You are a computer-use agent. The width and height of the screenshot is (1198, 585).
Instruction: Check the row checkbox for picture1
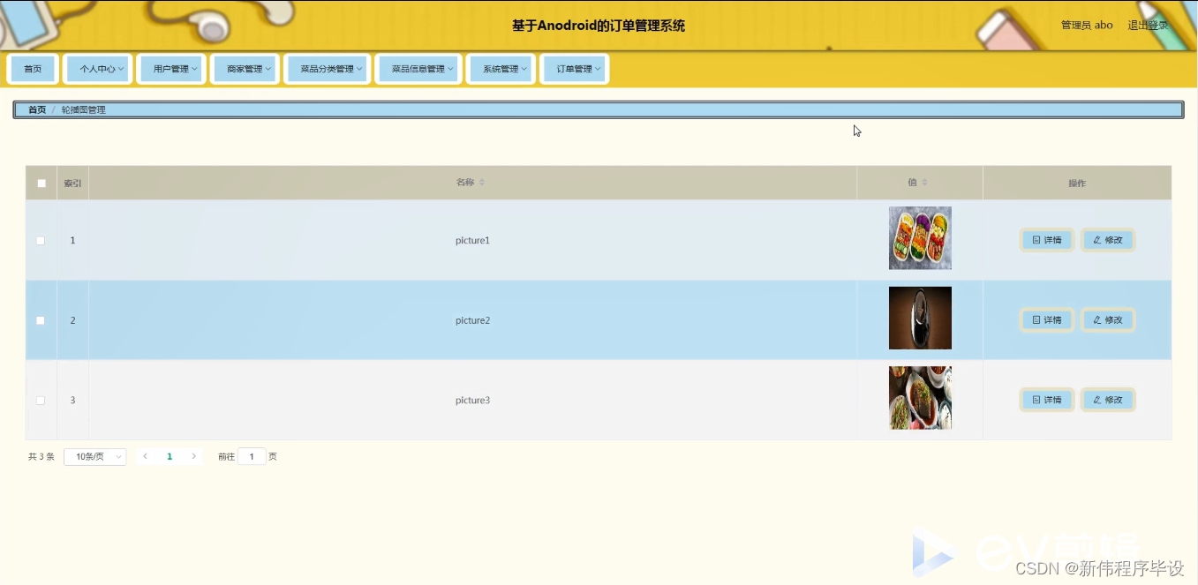coord(41,240)
